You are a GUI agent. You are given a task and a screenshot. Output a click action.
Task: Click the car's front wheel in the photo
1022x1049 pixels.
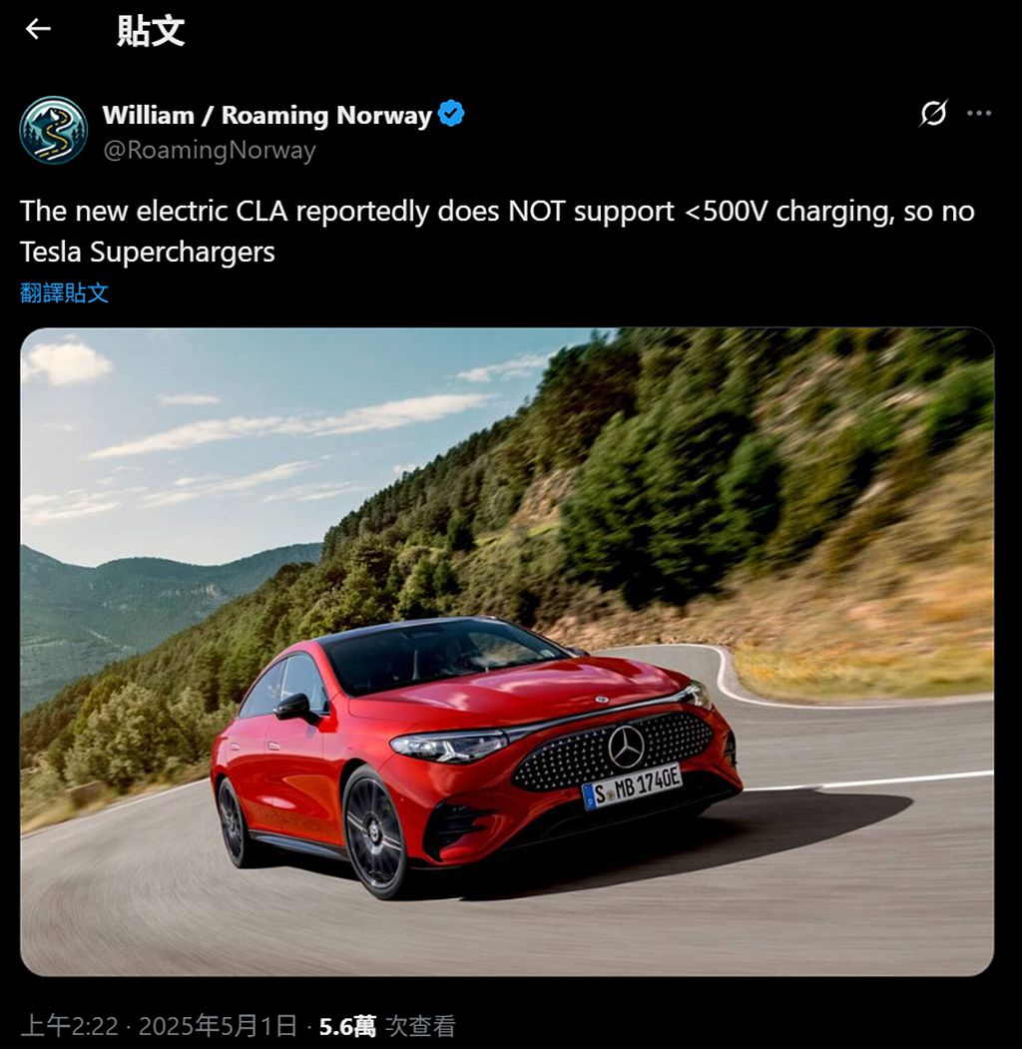376,831
